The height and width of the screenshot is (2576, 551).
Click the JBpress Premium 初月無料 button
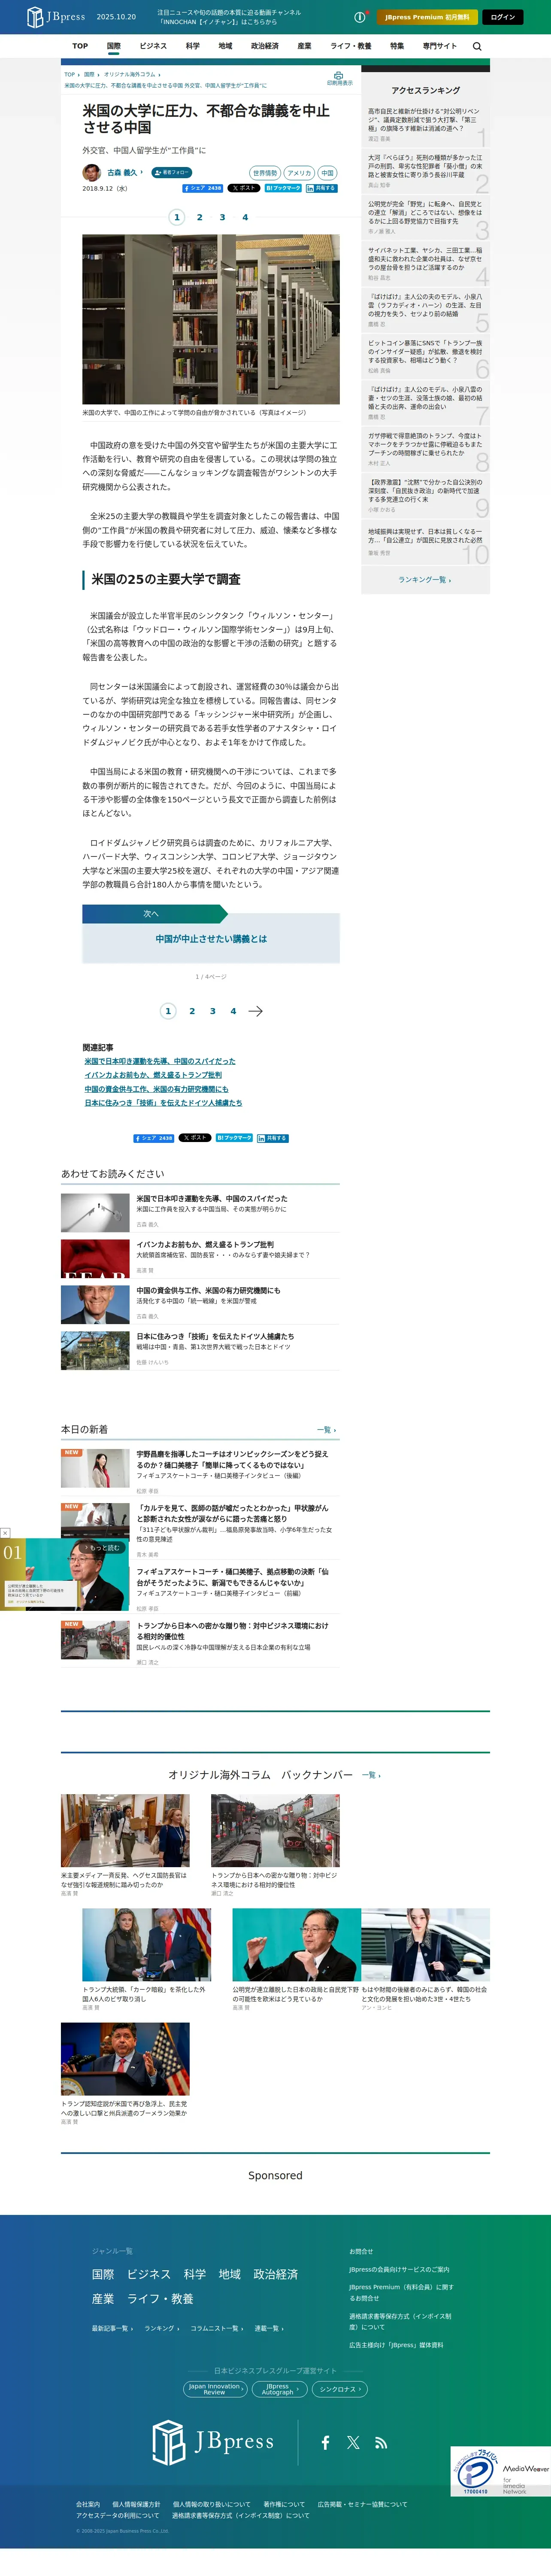coord(427,17)
